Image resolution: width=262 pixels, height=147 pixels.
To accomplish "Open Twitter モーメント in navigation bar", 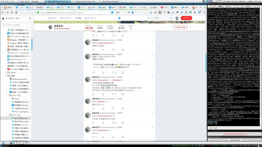I will [x=65, y=18].
